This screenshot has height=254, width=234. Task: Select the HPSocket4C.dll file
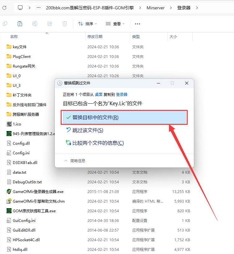(23, 240)
